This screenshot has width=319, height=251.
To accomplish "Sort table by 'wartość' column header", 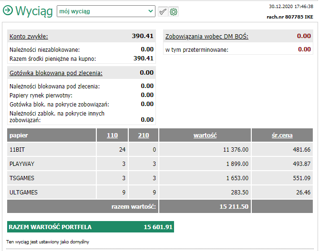I will pyautogui.click(x=205, y=135).
